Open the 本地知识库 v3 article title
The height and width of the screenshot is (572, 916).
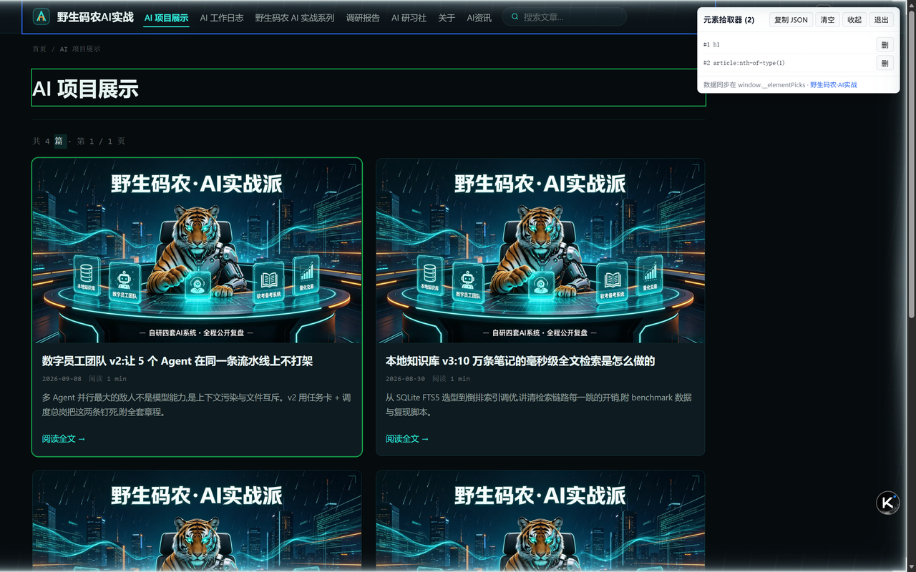tap(520, 361)
